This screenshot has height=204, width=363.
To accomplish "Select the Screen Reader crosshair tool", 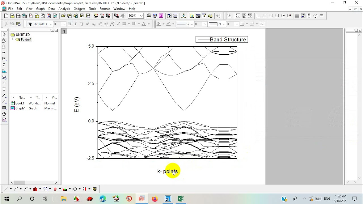I will 4,52.
